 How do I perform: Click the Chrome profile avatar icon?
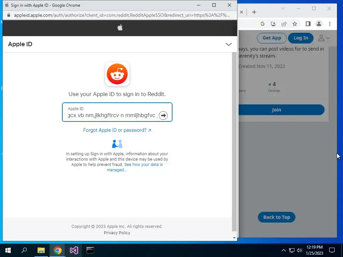pos(319,24)
